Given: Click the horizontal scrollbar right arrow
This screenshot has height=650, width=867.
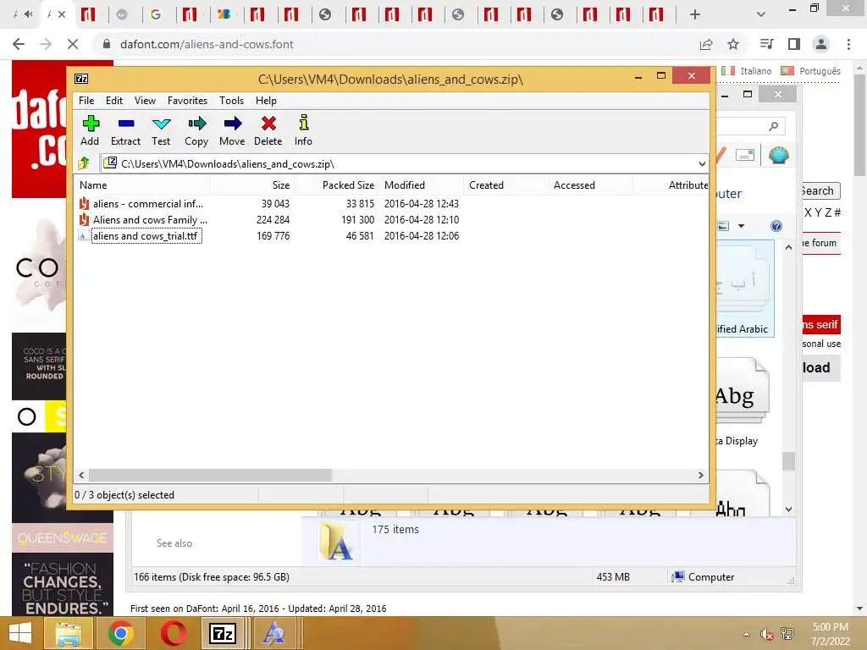Looking at the screenshot, I should click(x=700, y=476).
